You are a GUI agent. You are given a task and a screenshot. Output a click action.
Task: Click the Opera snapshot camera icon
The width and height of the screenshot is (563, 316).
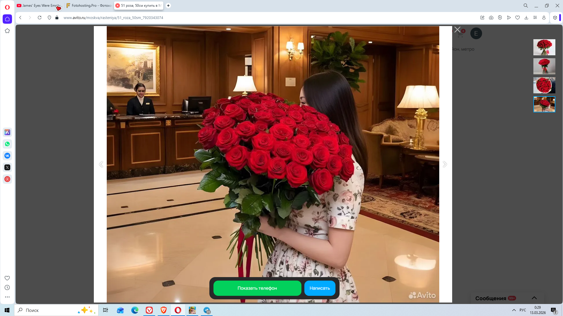(491, 18)
